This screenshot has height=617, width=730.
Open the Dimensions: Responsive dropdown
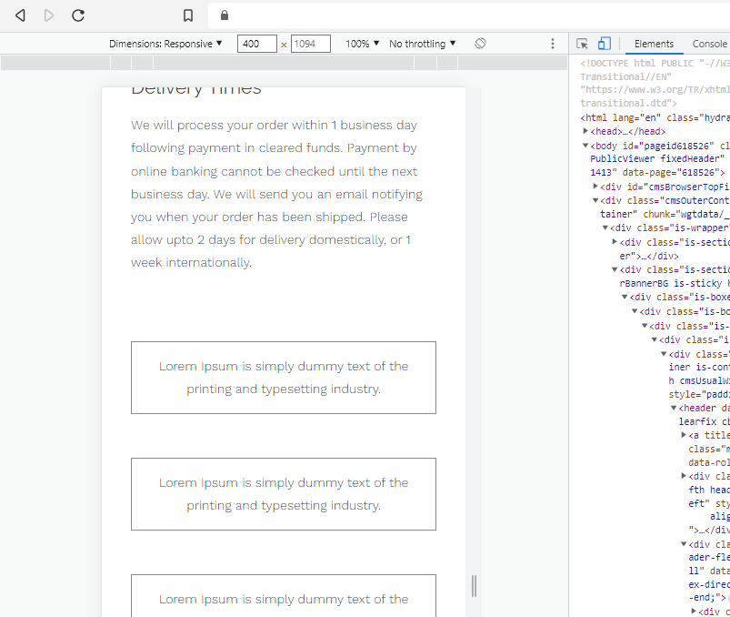point(165,44)
